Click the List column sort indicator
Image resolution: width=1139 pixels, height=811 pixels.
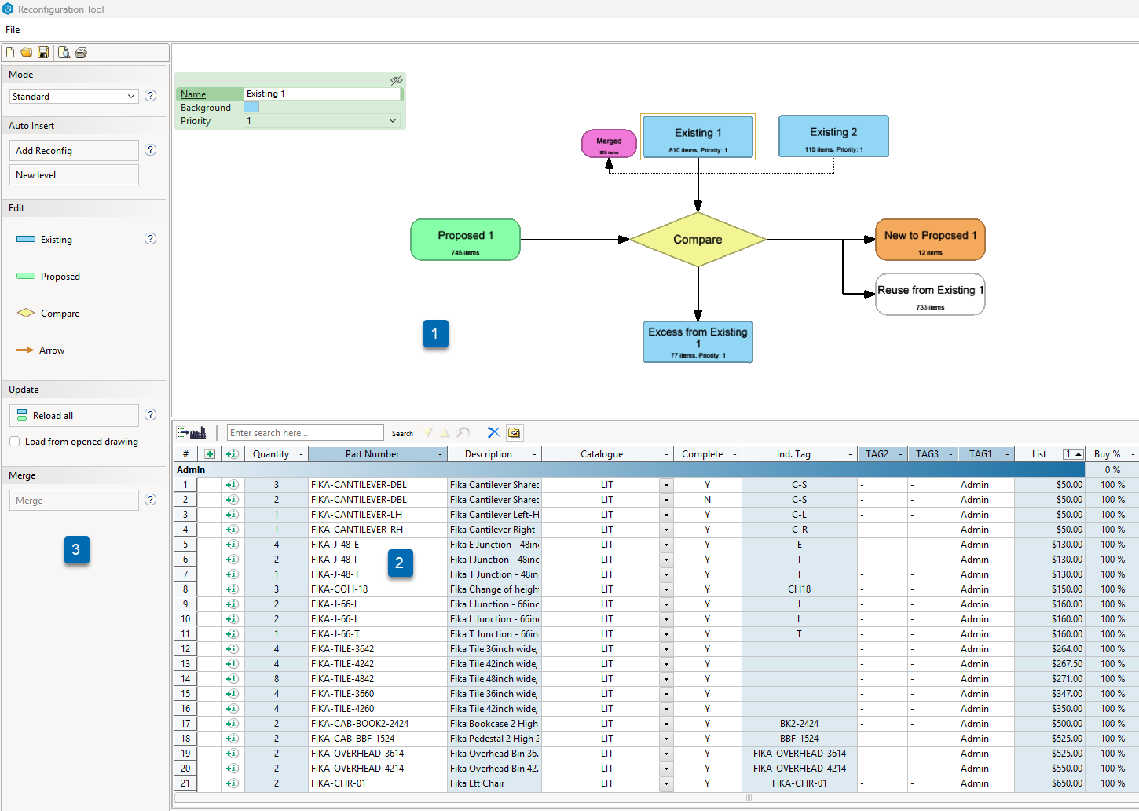tap(1074, 454)
